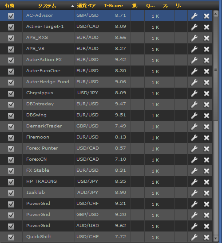Click the 損 column header
The width and height of the screenshot is (222, 243).
pos(135,6)
